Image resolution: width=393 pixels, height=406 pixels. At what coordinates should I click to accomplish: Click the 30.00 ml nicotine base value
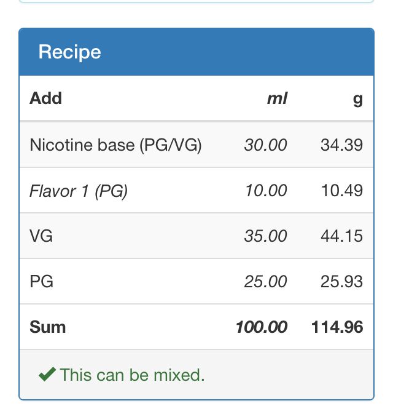click(x=265, y=145)
